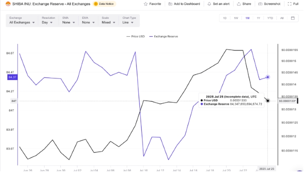
Task: Click the Share upload icon
Action: pos(239,4)
